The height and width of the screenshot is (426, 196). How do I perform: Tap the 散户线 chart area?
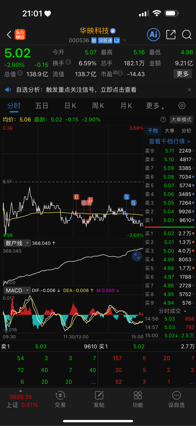pos(73,266)
